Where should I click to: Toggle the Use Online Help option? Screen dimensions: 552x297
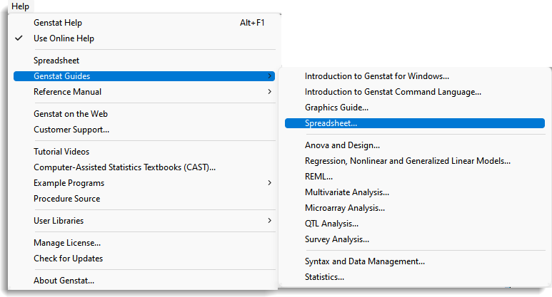click(x=144, y=38)
